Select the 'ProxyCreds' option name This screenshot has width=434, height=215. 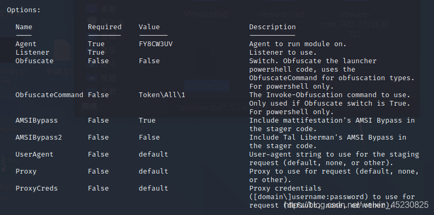tap(37, 188)
